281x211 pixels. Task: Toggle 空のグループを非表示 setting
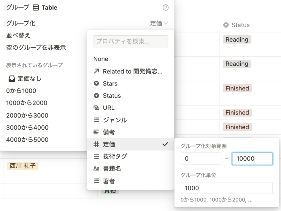[x=36, y=47]
